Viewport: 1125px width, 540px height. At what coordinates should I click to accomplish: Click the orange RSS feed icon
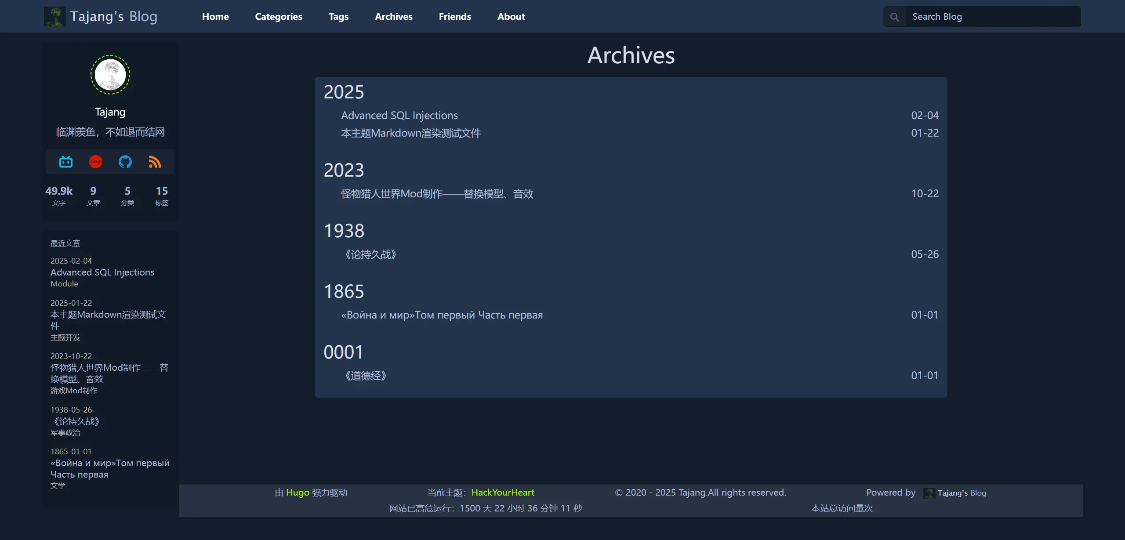point(155,162)
